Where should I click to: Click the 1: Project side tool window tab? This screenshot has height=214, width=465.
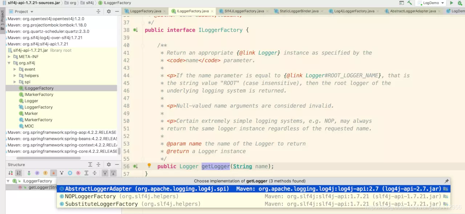(3, 21)
